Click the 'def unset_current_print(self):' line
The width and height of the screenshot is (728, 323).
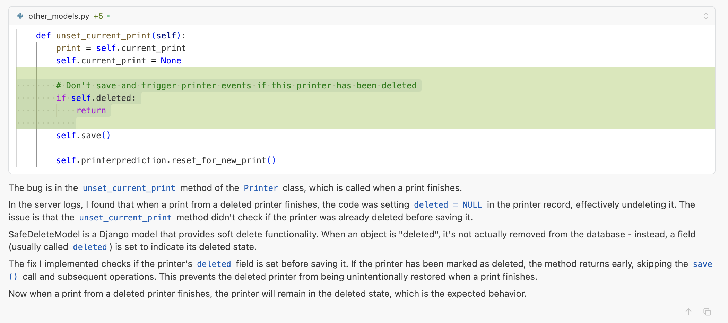pos(111,36)
